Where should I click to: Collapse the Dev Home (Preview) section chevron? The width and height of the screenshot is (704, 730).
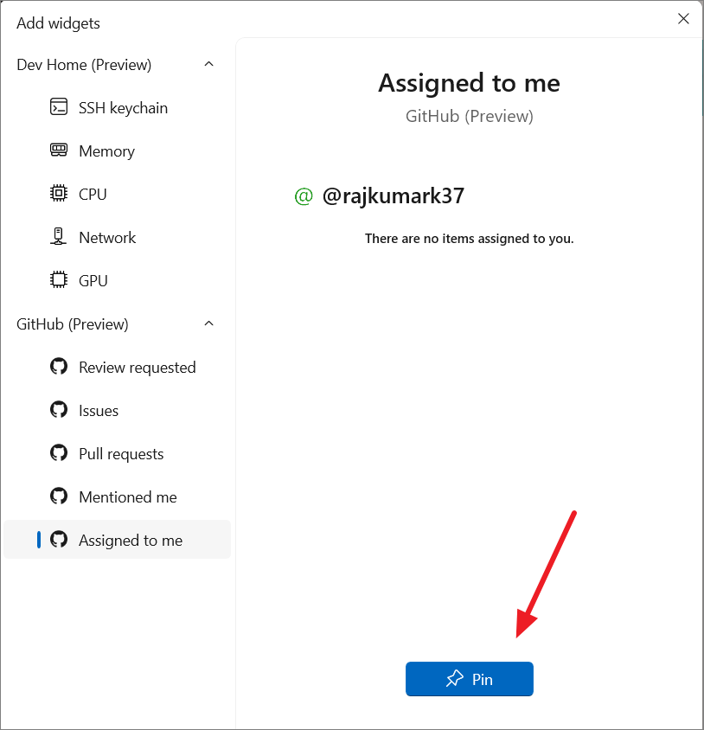(209, 64)
